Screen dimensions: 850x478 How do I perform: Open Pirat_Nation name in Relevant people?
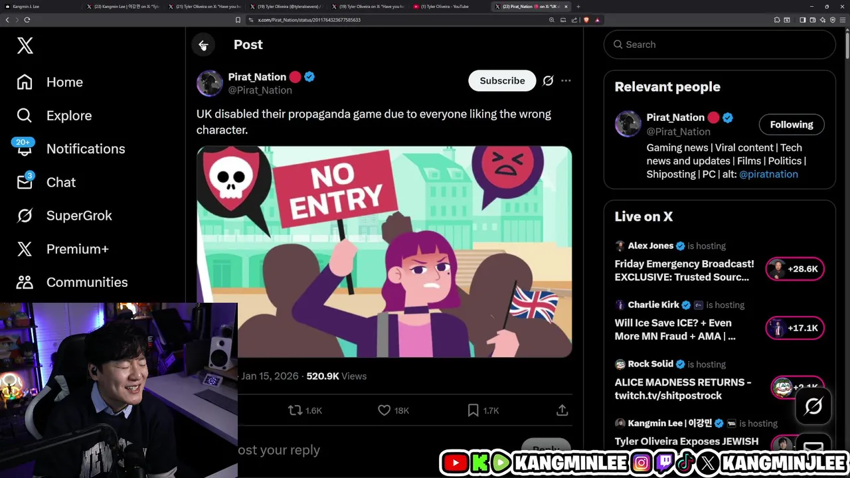coord(675,118)
